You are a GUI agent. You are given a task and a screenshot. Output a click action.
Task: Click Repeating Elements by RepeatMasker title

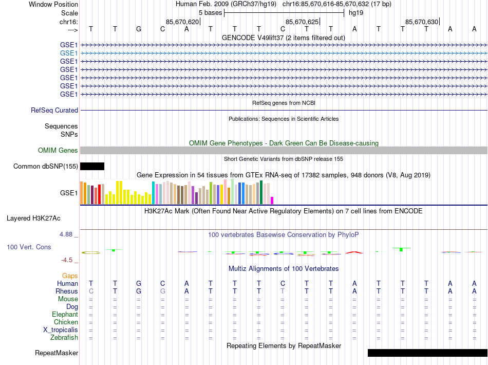[x=284, y=345]
